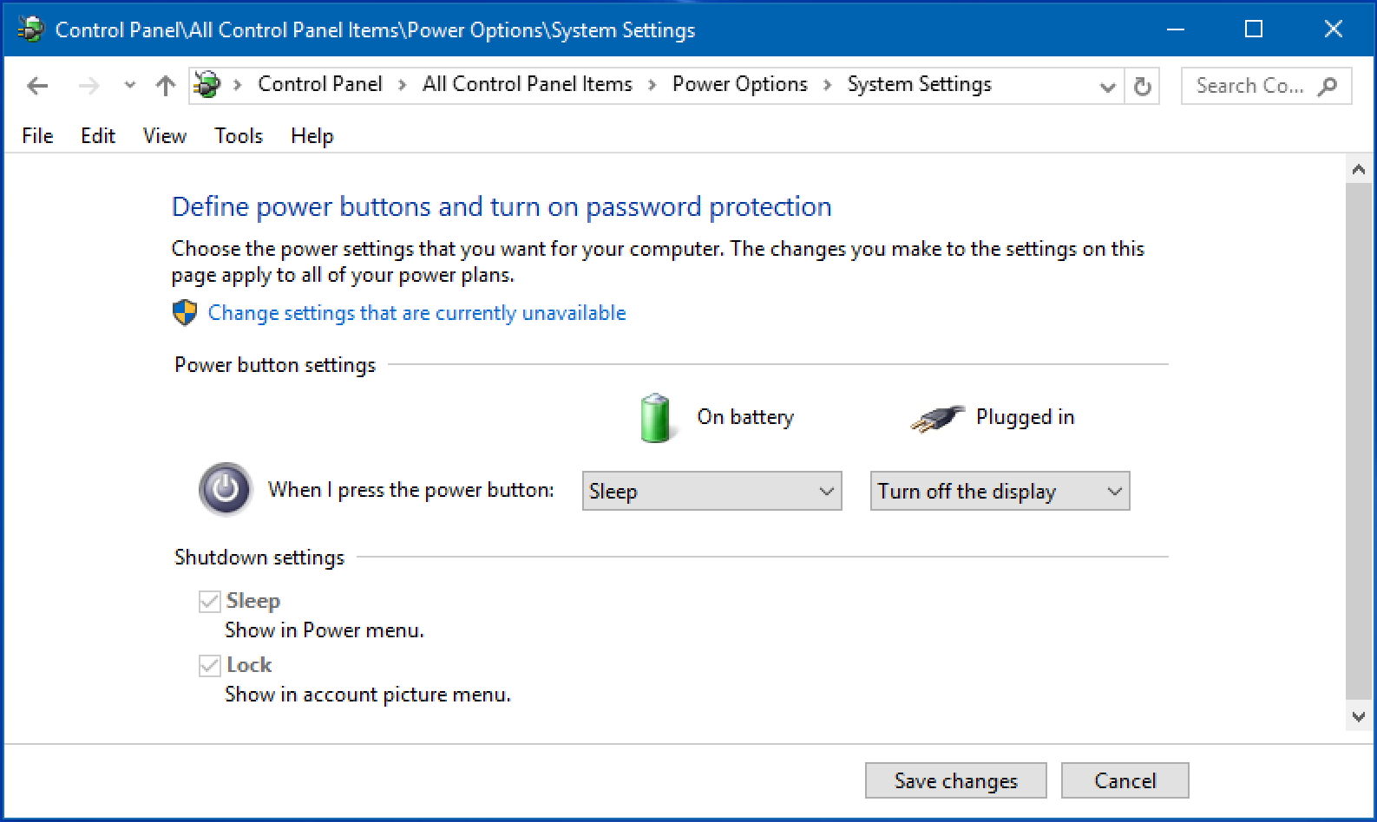Click 'Change settings that are currently unavailable'

(x=416, y=313)
